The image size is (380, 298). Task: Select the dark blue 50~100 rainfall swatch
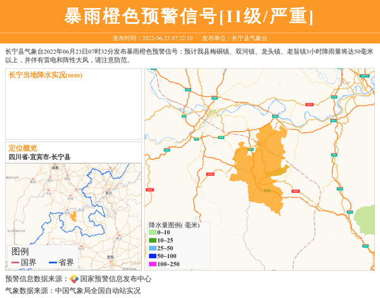152,256
